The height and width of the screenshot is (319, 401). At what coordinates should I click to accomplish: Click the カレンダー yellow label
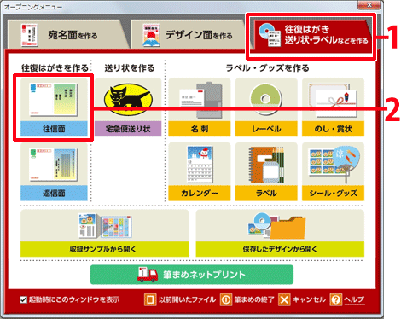(200, 194)
